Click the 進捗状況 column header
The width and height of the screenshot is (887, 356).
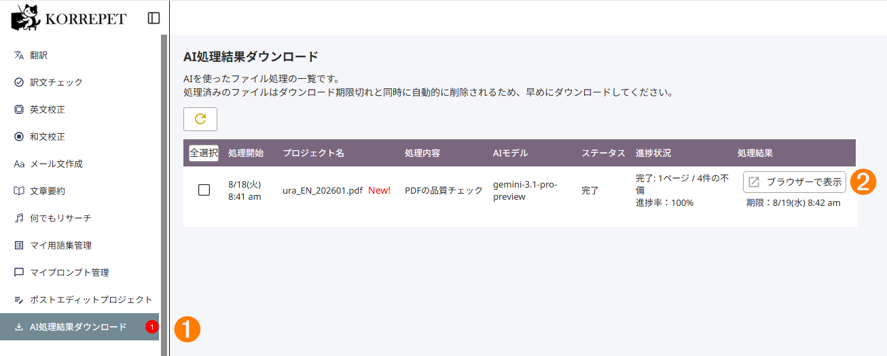click(x=653, y=153)
